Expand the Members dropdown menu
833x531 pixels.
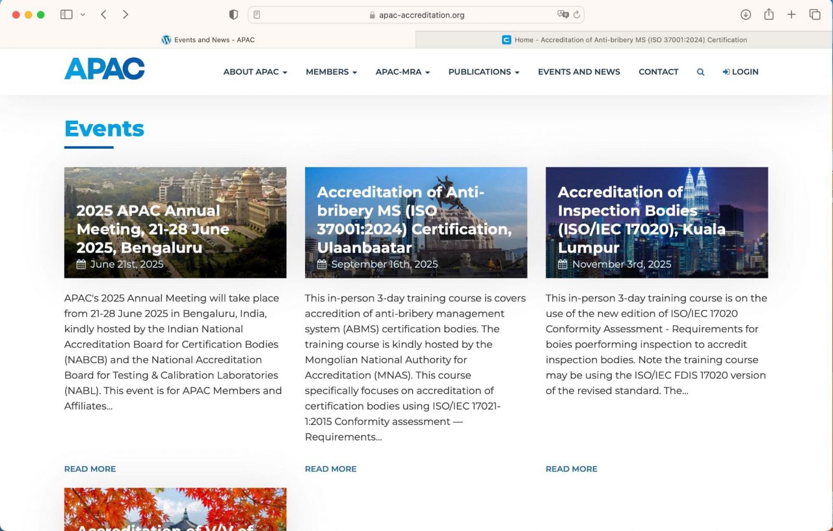[331, 72]
